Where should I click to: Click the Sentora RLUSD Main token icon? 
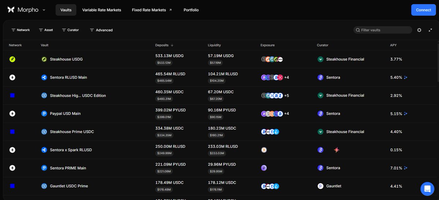tap(44, 77)
